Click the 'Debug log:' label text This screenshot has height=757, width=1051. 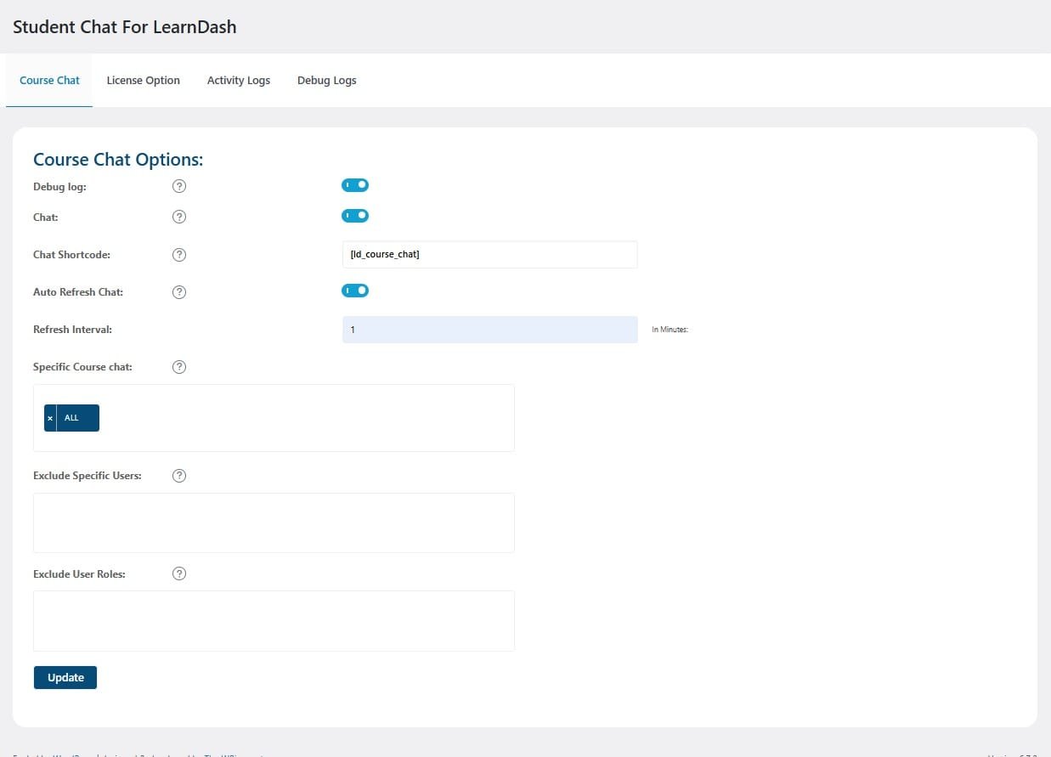point(59,187)
